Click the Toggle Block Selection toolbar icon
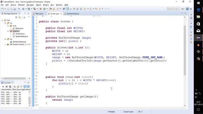 (x=77, y=9)
